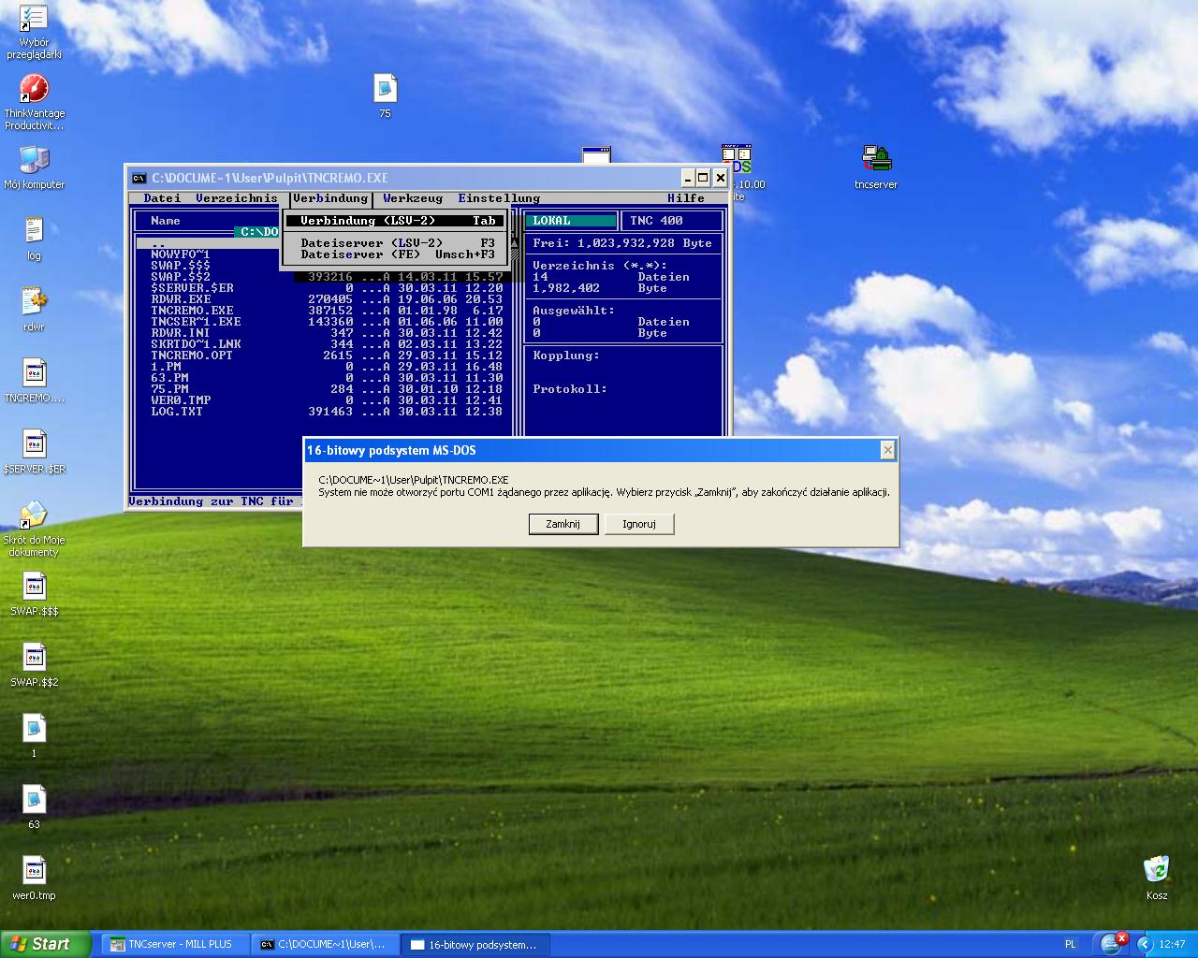Select SWAP.$$$ in the file list
This screenshot has height=958, width=1198.
tap(181, 266)
